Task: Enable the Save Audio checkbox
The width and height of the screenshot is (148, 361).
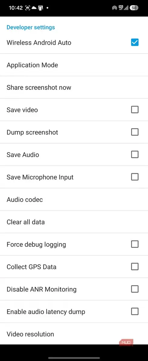Action: click(135, 154)
